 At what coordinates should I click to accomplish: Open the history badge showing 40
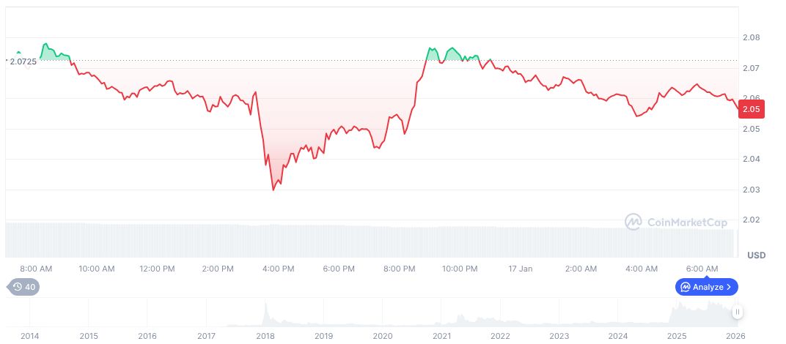click(x=23, y=287)
